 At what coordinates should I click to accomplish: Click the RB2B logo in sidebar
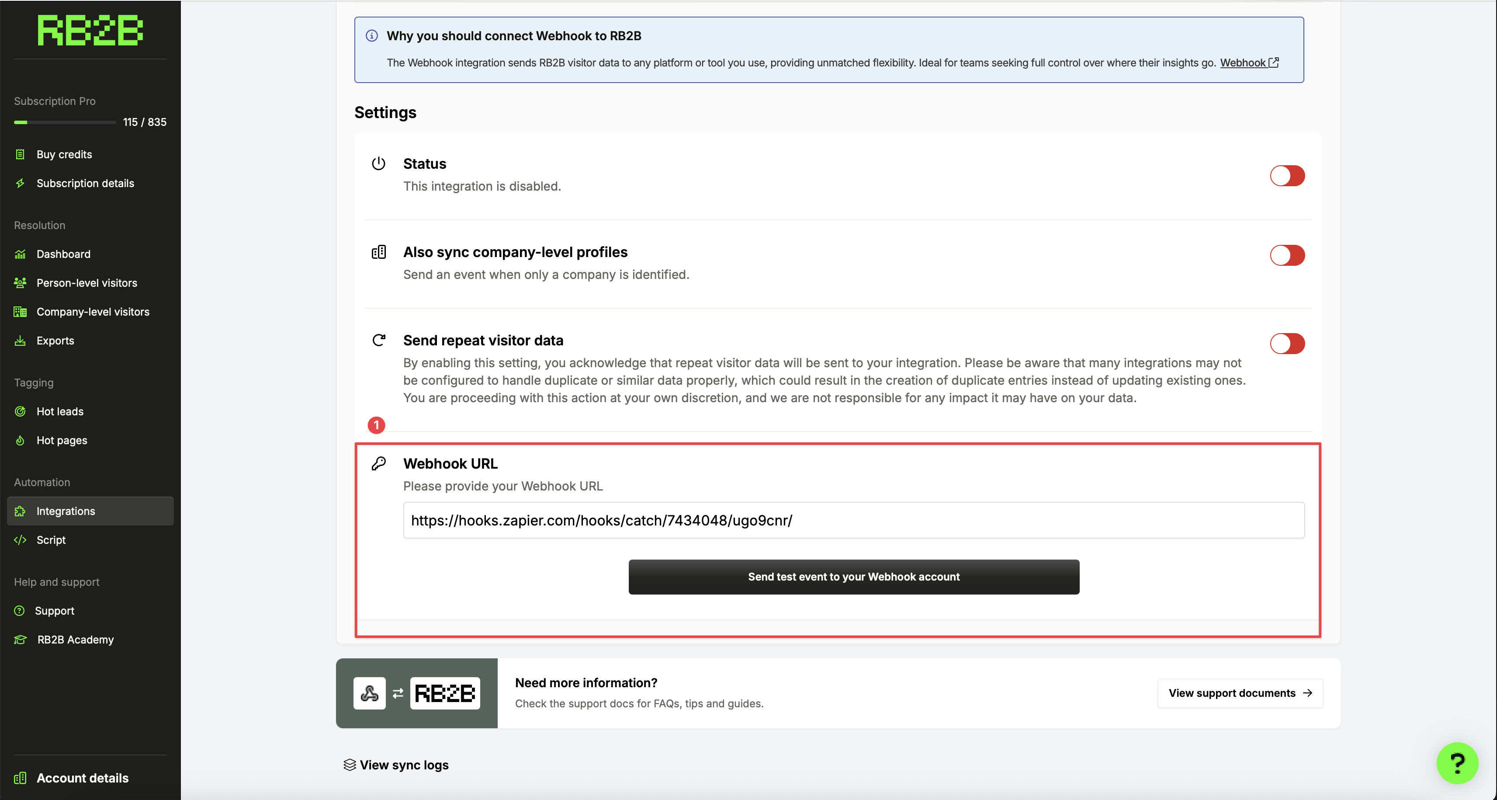(x=90, y=30)
